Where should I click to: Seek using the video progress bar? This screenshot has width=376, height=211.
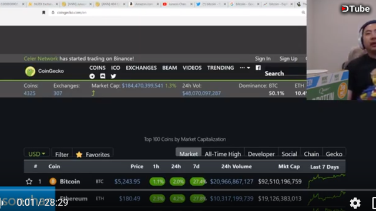pyautogui.click(x=188, y=190)
